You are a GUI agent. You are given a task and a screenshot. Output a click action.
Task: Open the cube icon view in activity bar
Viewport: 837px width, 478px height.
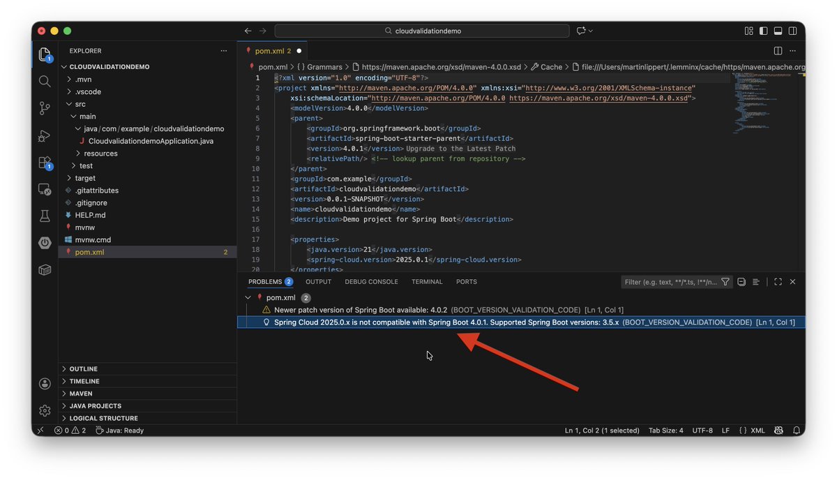click(45, 269)
